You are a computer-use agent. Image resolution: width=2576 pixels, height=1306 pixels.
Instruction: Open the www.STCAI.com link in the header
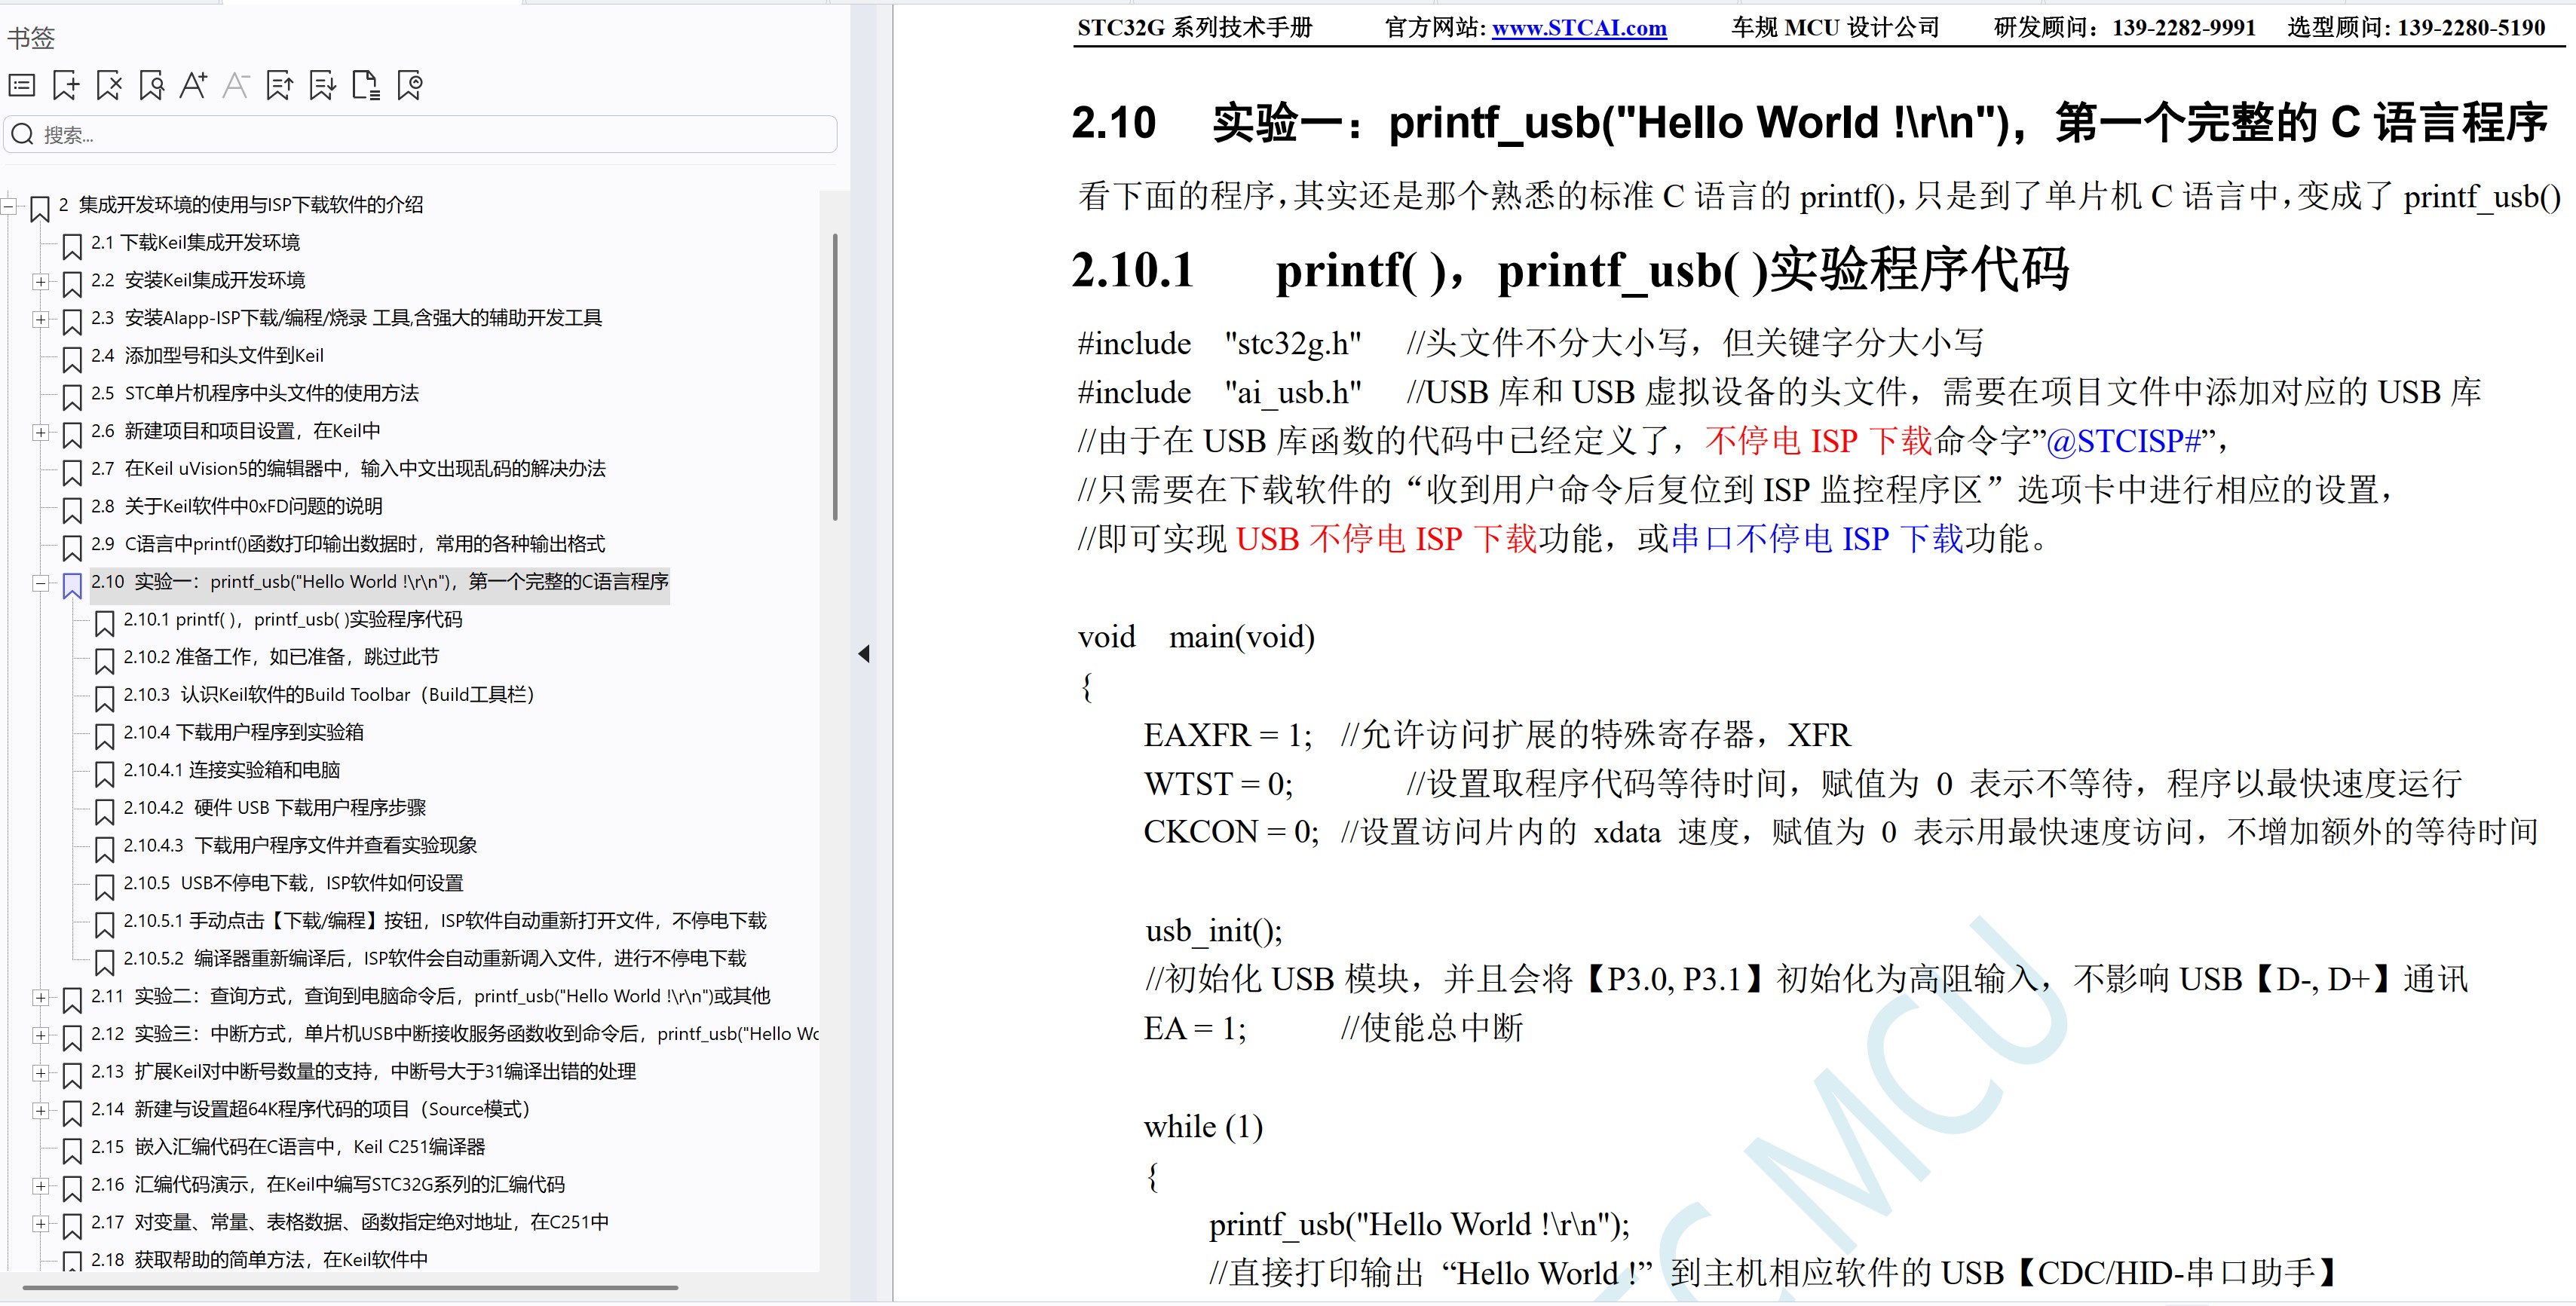tap(1579, 28)
